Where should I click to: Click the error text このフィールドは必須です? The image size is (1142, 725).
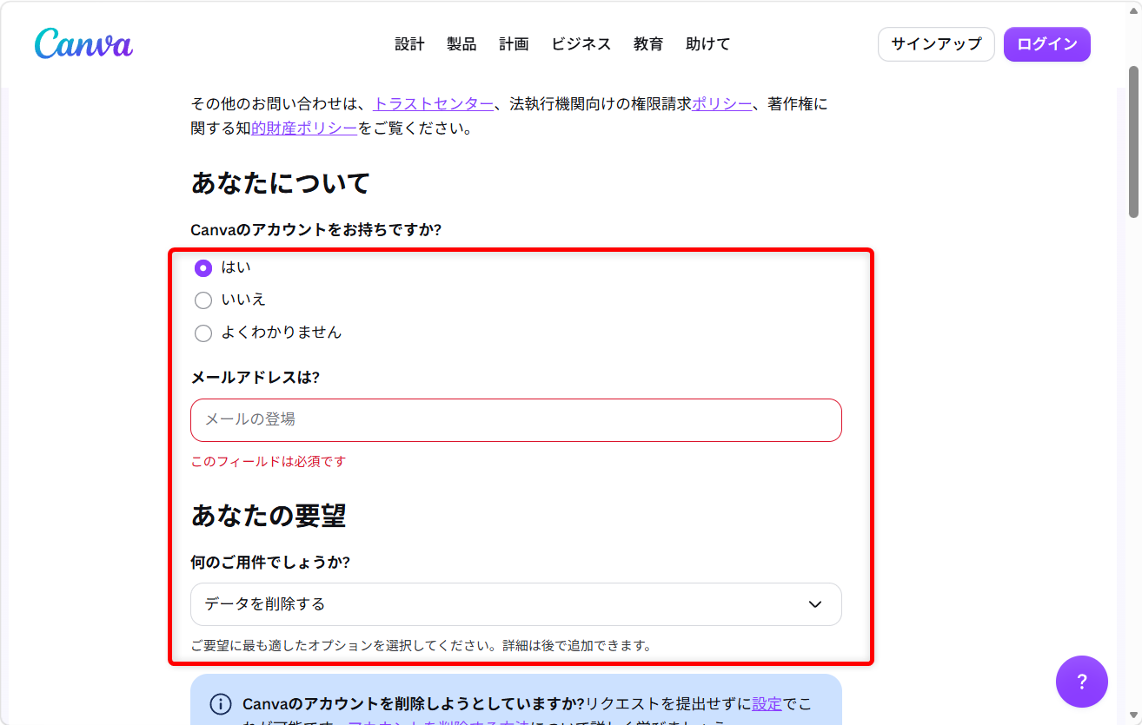[x=269, y=462]
